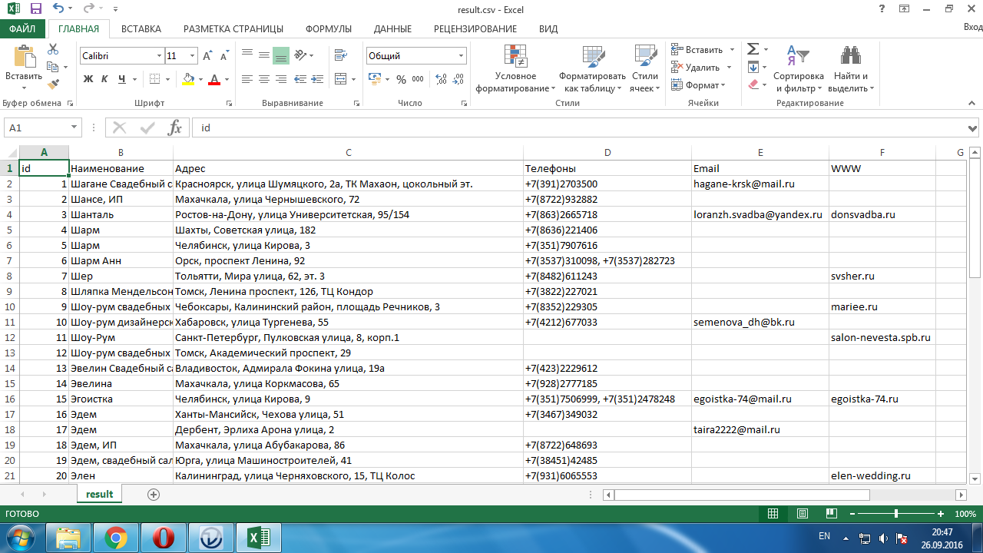Image resolution: width=983 pixels, height=553 pixels.
Task: Open the Calibri font name dropdown
Action: [160, 56]
